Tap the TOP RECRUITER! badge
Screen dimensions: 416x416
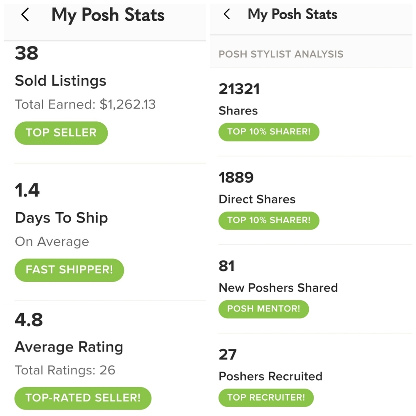point(266,398)
